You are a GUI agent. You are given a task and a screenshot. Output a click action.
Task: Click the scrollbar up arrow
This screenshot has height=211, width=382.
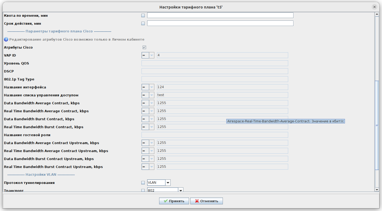377,14
